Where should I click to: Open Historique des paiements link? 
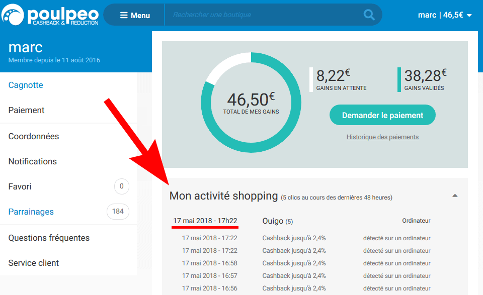click(382, 137)
